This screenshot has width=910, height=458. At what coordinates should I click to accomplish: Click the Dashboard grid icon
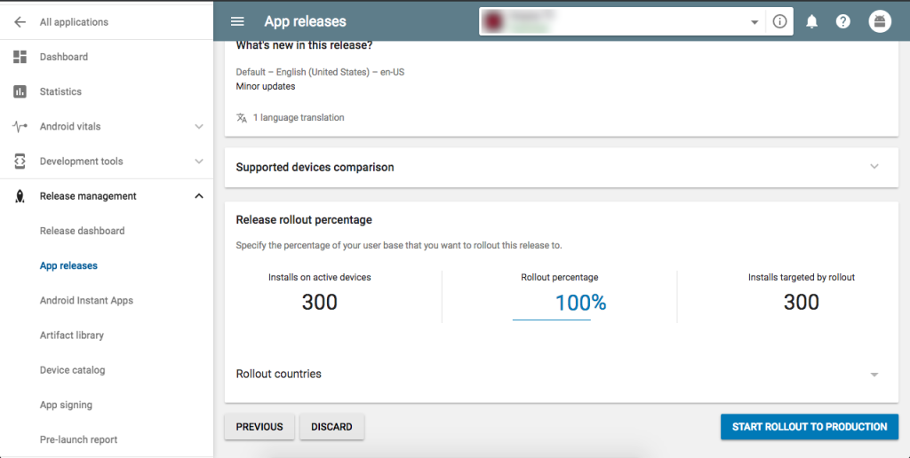[x=20, y=57]
